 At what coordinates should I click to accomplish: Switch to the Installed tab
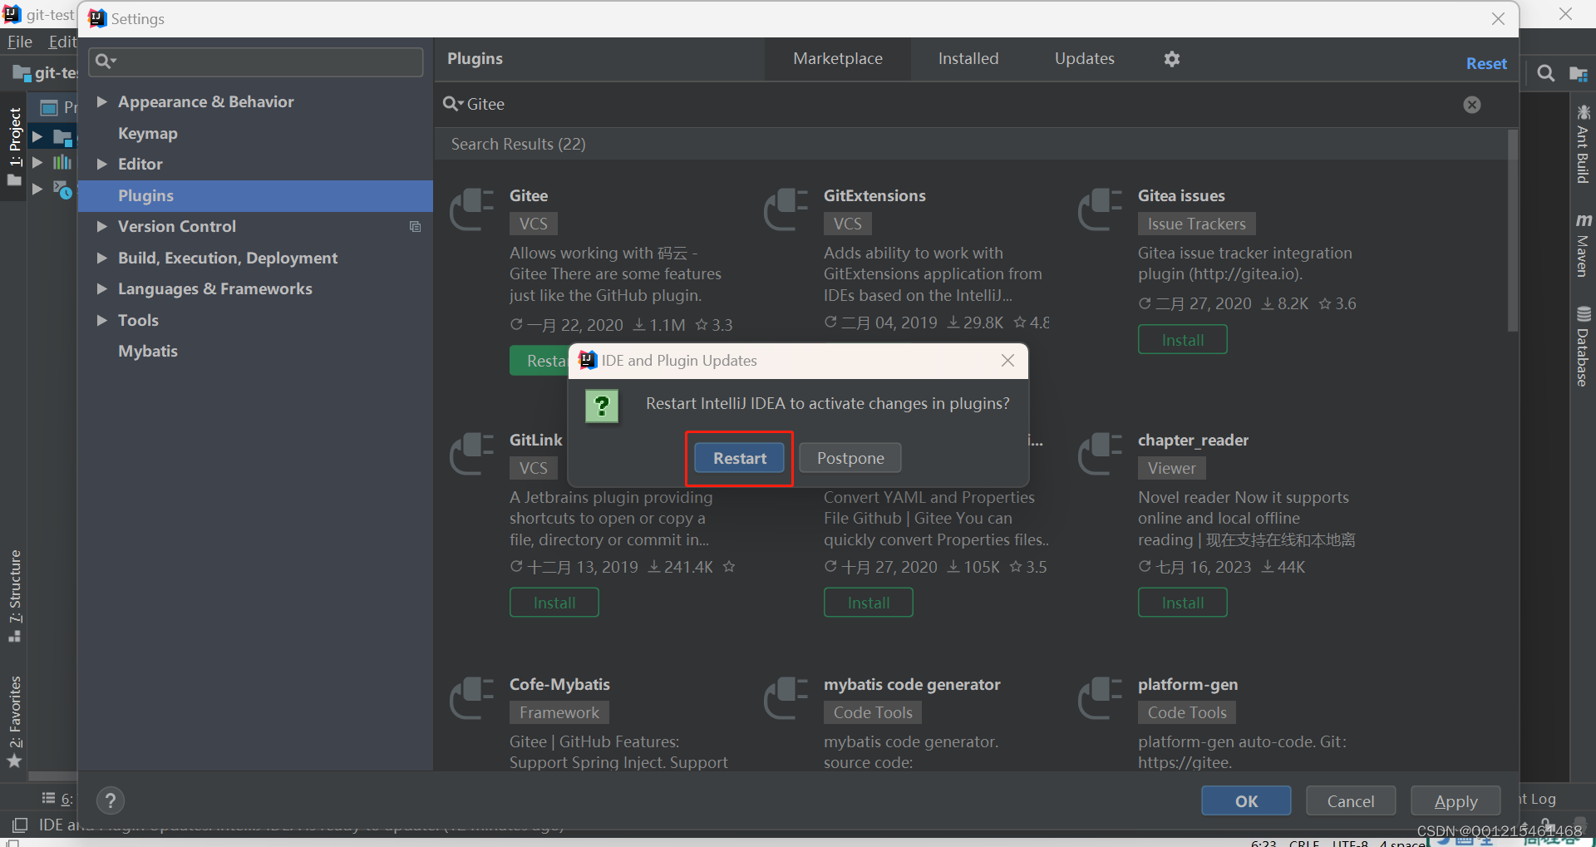pyautogui.click(x=968, y=58)
